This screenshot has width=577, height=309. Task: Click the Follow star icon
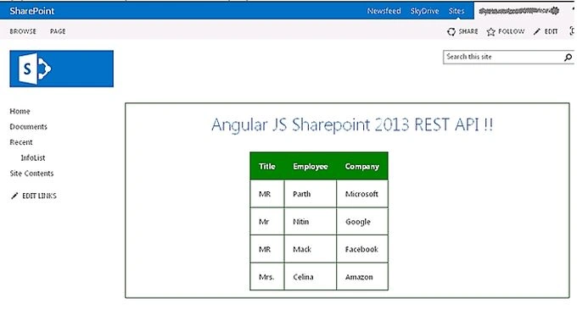491,31
